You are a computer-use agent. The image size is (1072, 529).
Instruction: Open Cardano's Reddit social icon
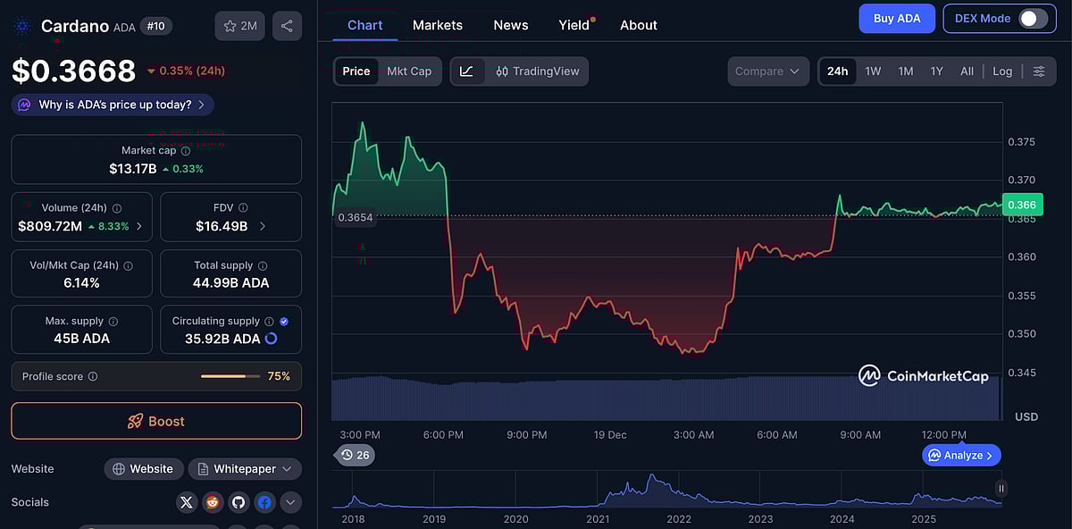click(x=213, y=502)
